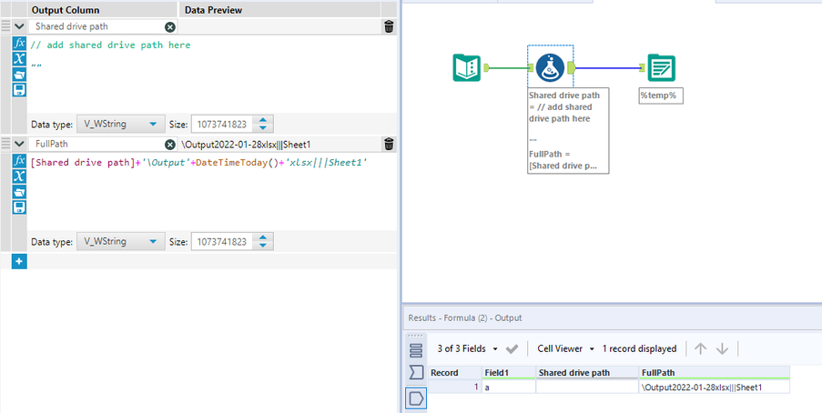Open functions list for FullPath expression

(x=19, y=161)
